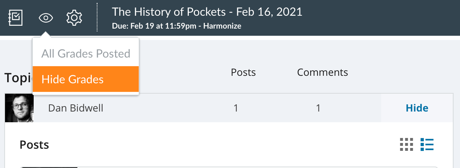Screen dimensions: 460x168
Task: Click the Hide link for Dan Bidwell
Action: click(x=417, y=108)
